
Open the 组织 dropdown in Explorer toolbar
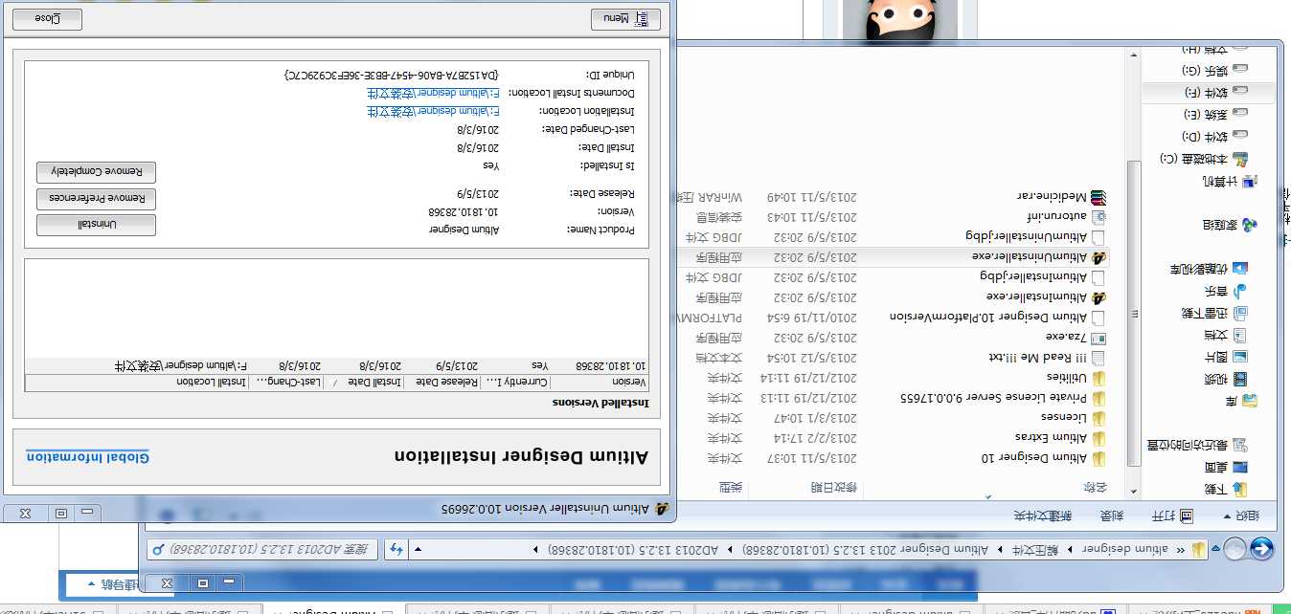[x=1242, y=516]
